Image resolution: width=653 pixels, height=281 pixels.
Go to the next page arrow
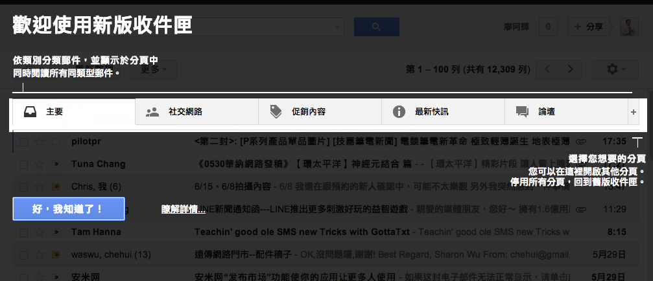click(571, 69)
